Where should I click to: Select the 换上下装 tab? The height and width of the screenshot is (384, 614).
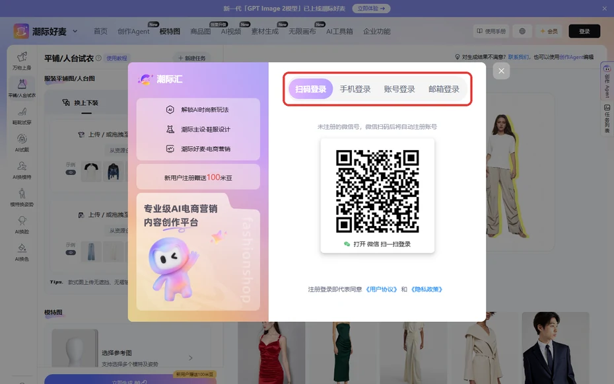point(81,102)
